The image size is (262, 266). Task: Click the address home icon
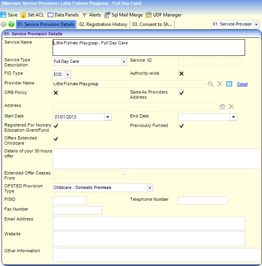[222, 106]
